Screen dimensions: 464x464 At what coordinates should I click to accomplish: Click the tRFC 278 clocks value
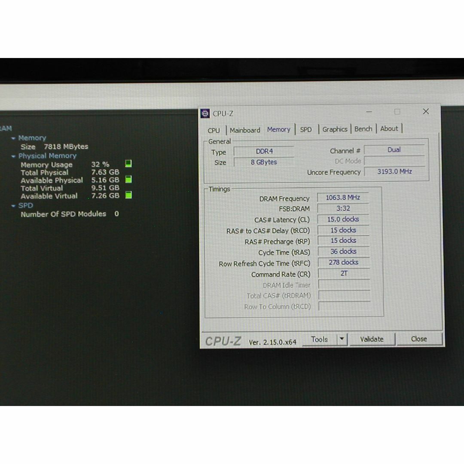344,263
